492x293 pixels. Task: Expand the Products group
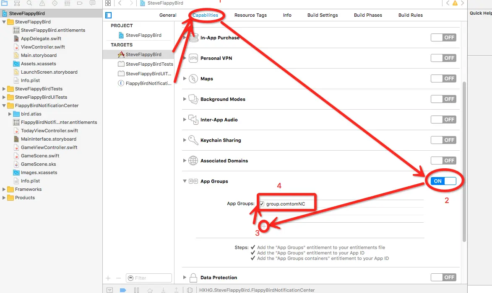click(x=4, y=198)
